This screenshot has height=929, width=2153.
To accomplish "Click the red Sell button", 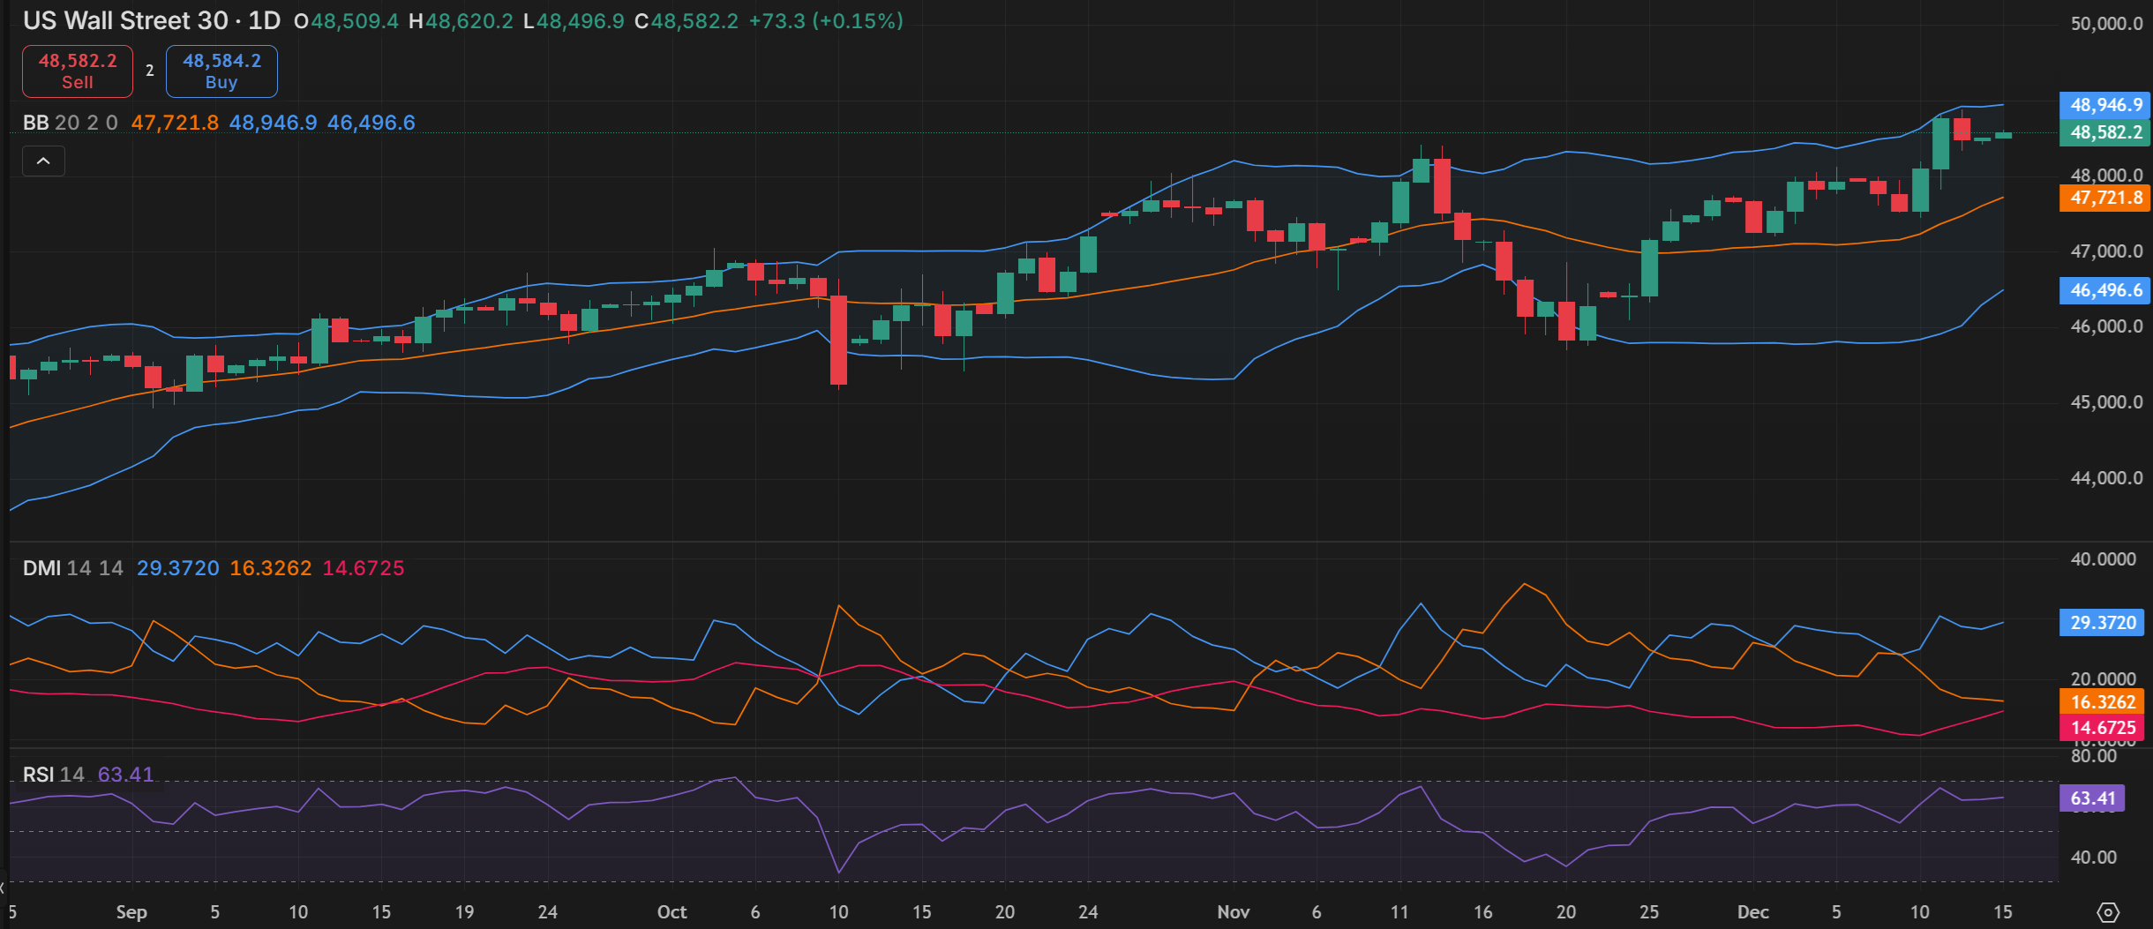I will point(78,71).
